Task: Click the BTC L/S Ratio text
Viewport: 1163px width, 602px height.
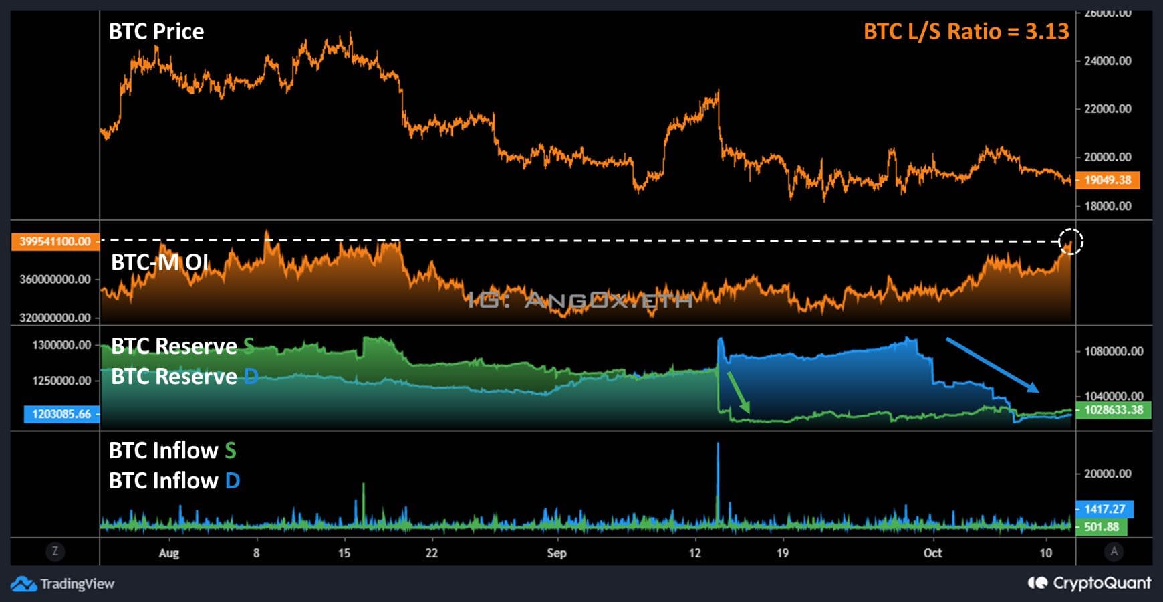Action: (x=966, y=31)
